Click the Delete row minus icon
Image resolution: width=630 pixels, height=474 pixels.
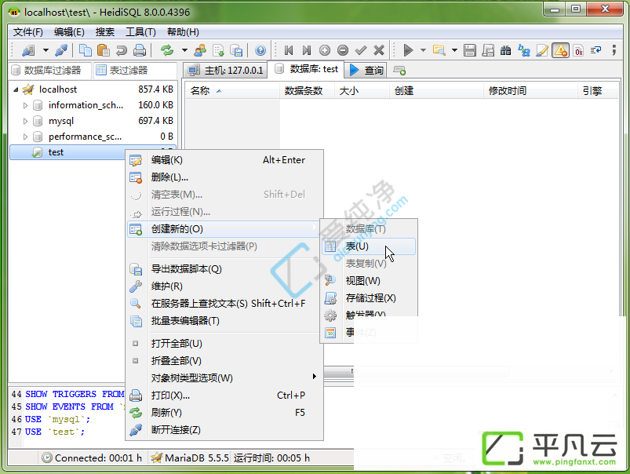(343, 50)
